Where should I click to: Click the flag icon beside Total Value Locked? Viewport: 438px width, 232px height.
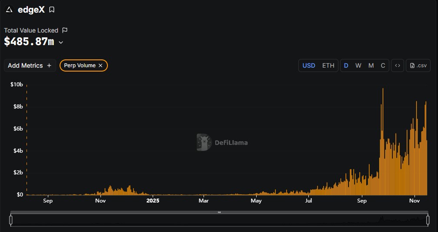click(65, 30)
